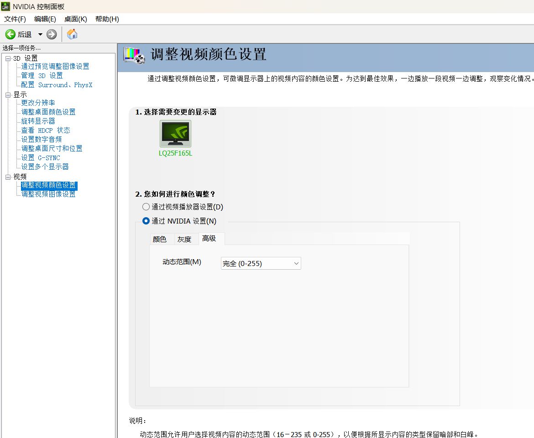Click the Home icon in toolbar
This screenshot has width=534, height=438.
coord(72,34)
